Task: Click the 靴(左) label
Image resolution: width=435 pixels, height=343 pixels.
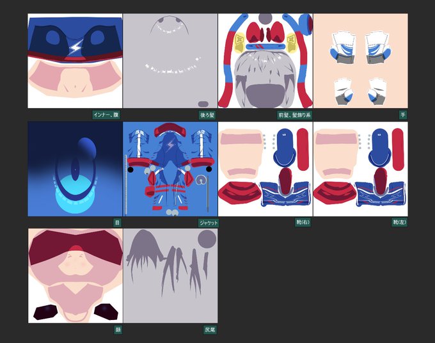Action: (x=399, y=222)
